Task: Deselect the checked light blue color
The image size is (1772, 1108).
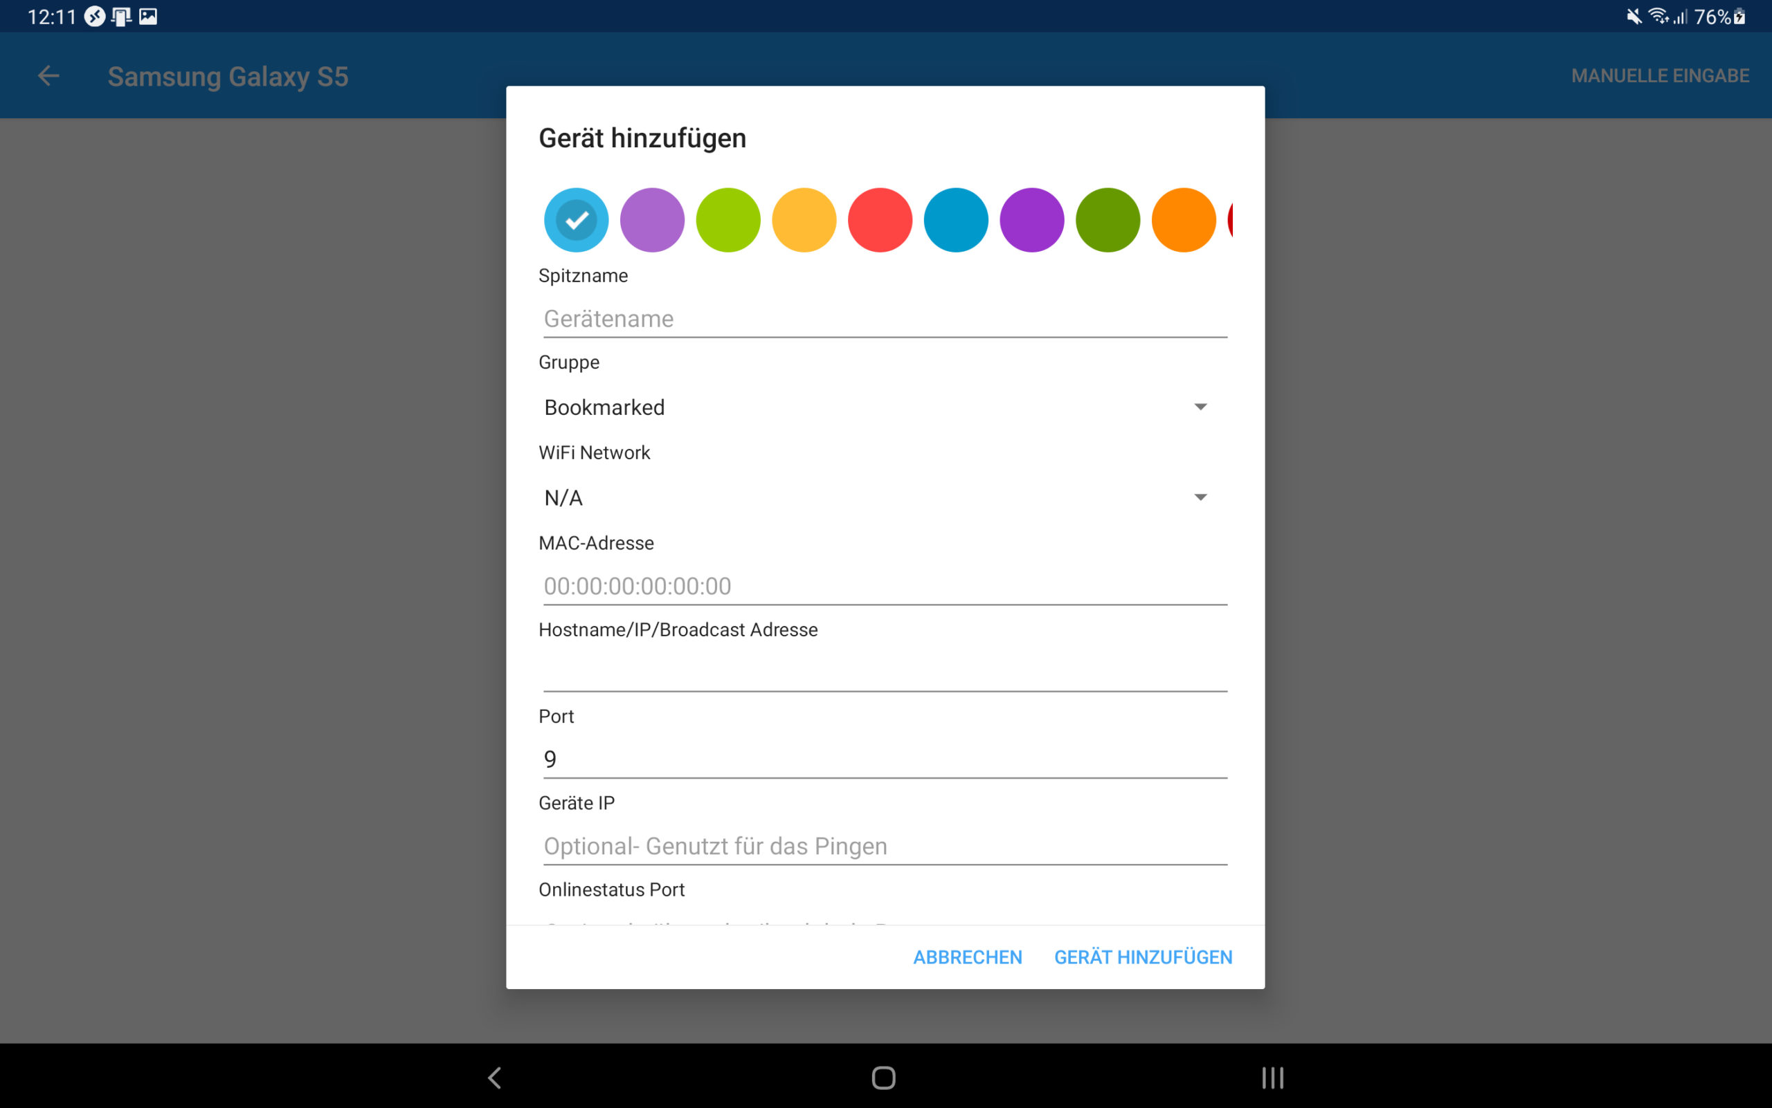Action: coord(576,220)
